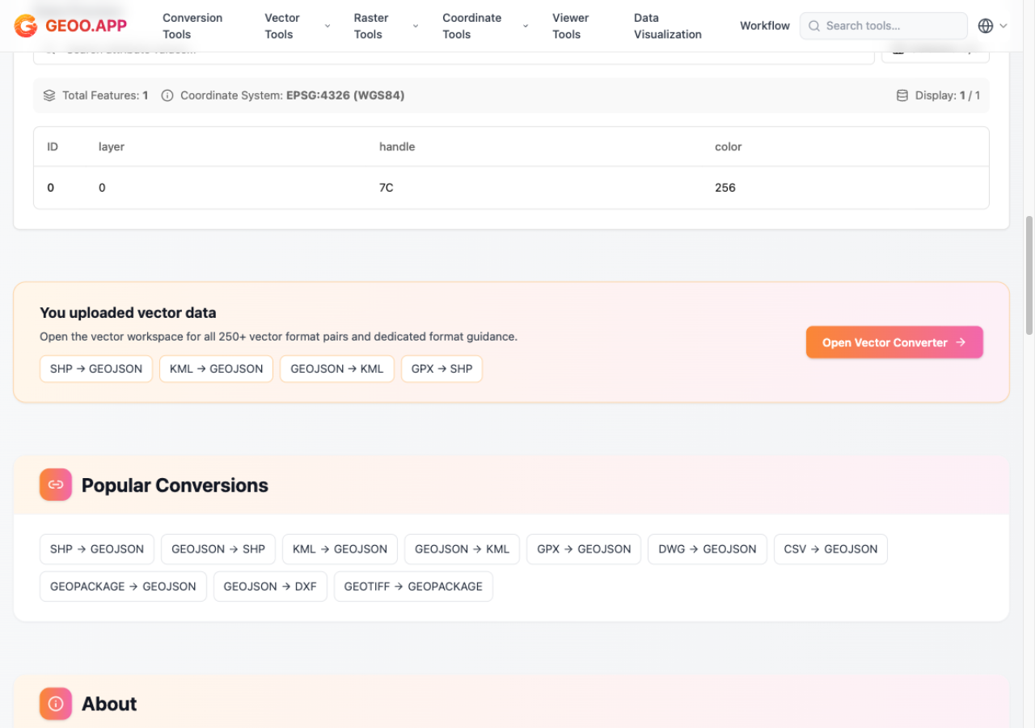Click the About section info icon
This screenshot has width=1035, height=728.
tap(56, 704)
